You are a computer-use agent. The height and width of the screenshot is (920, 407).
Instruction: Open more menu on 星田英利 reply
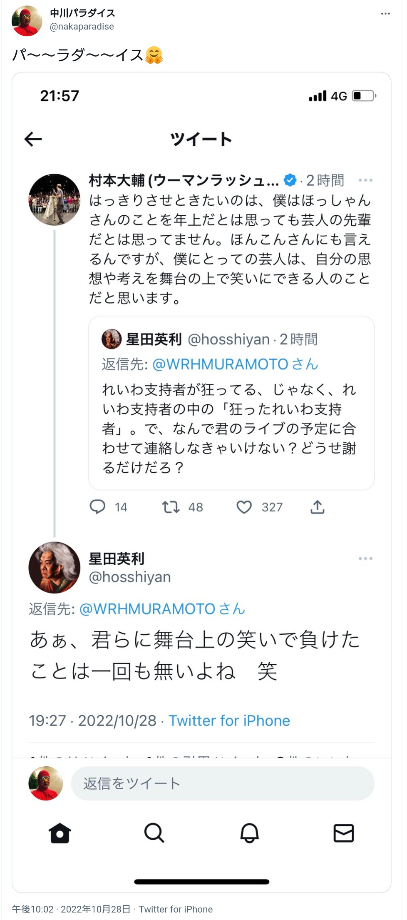click(365, 558)
